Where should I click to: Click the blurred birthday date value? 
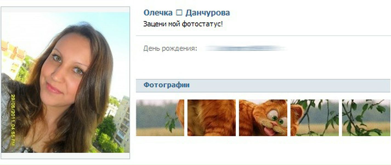246,49
